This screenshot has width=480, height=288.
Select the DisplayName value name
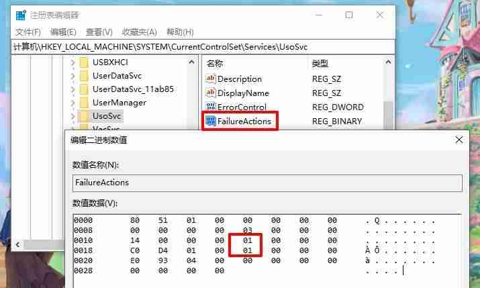pyautogui.click(x=243, y=93)
